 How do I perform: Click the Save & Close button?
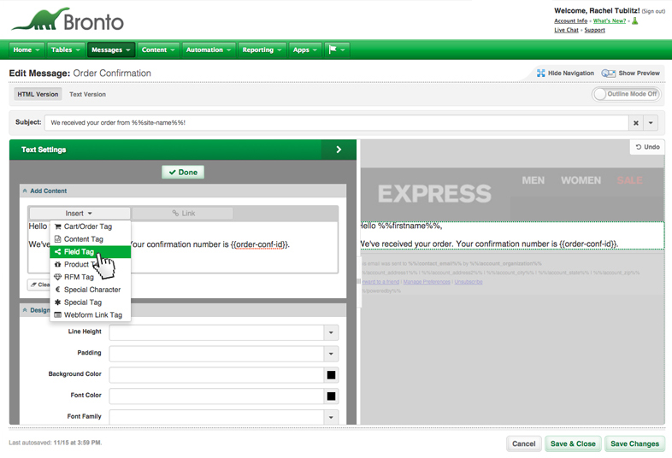click(572, 443)
